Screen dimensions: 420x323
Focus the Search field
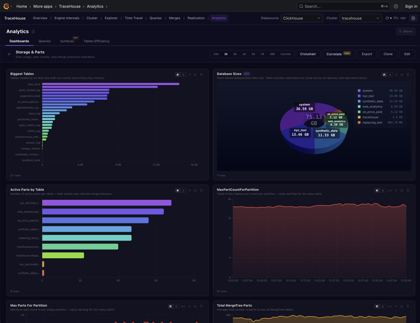pos(343,6)
